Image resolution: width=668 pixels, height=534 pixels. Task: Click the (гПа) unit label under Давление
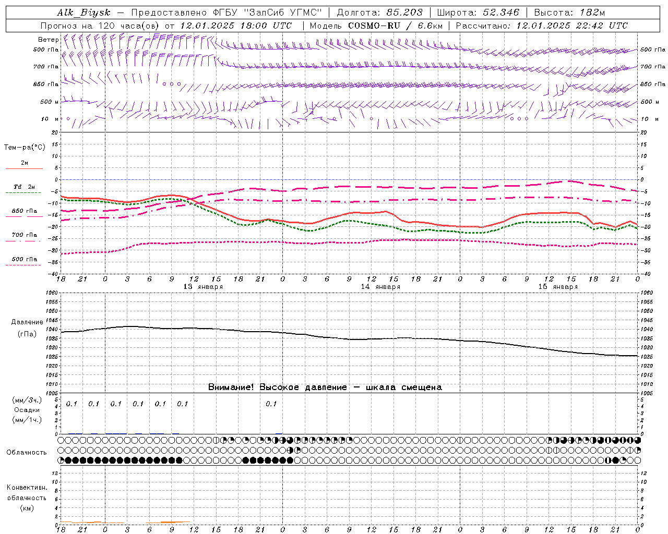[27, 334]
